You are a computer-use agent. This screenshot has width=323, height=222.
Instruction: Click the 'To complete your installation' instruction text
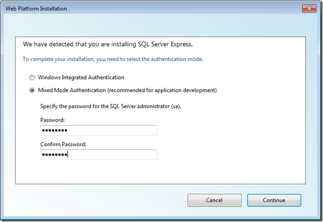(113, 59)
